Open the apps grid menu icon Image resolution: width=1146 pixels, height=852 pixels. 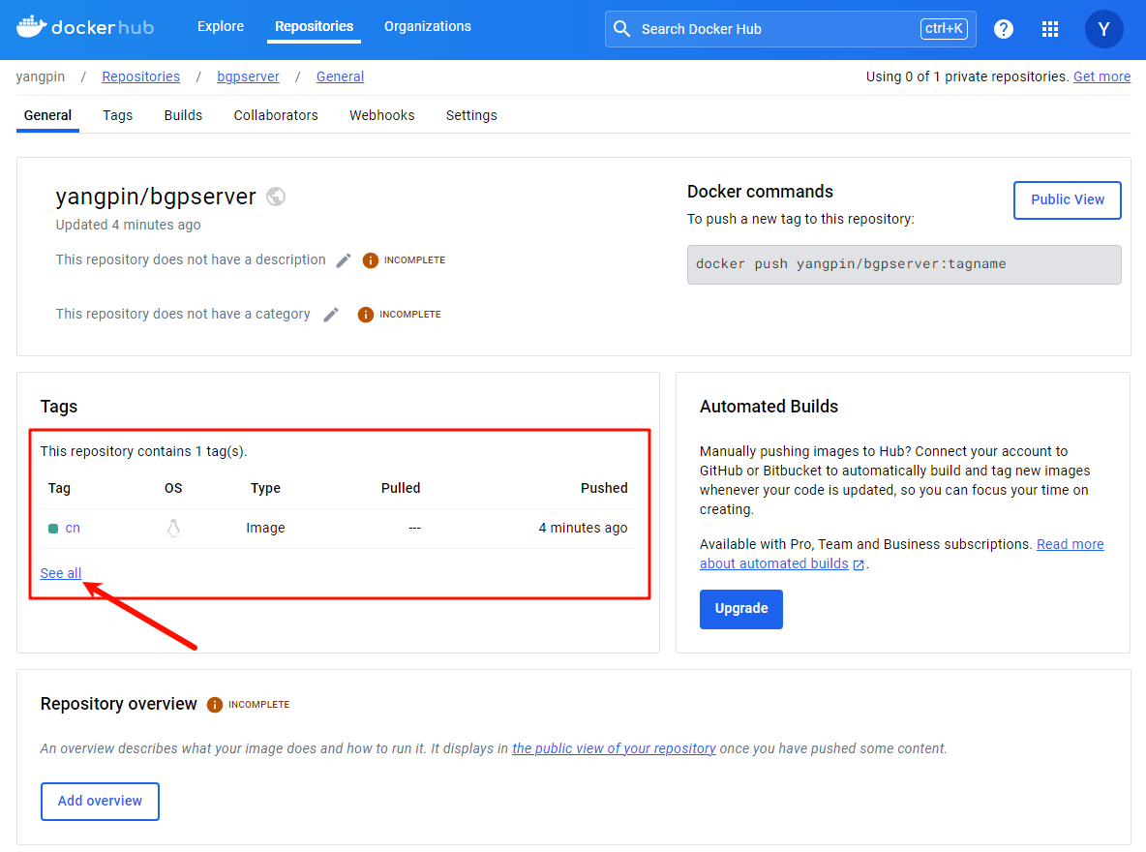[1049, 29]
